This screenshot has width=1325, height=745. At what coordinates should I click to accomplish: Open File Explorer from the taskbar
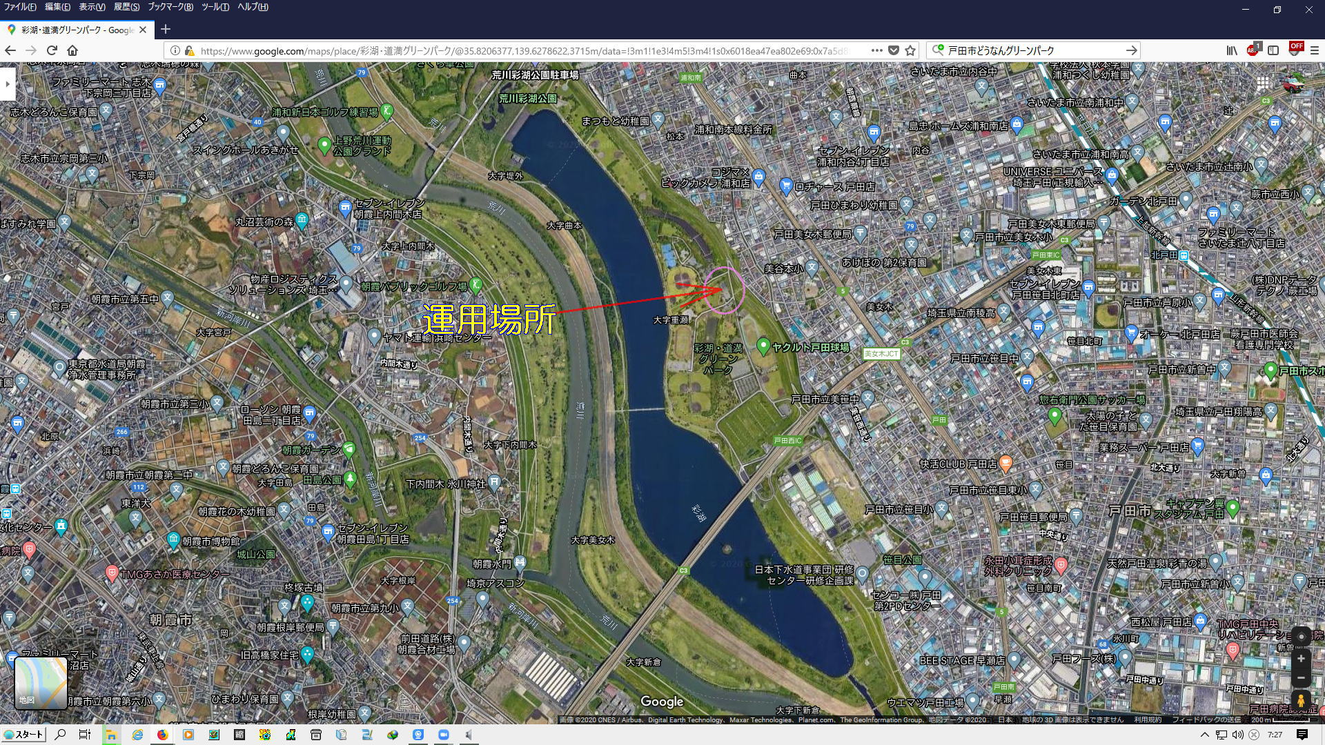(110, 735)
